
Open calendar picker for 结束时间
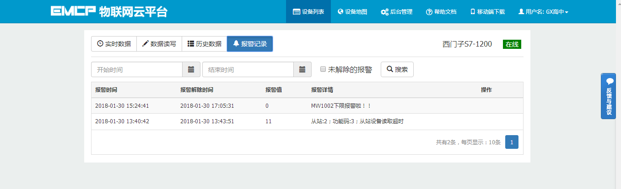302,69
